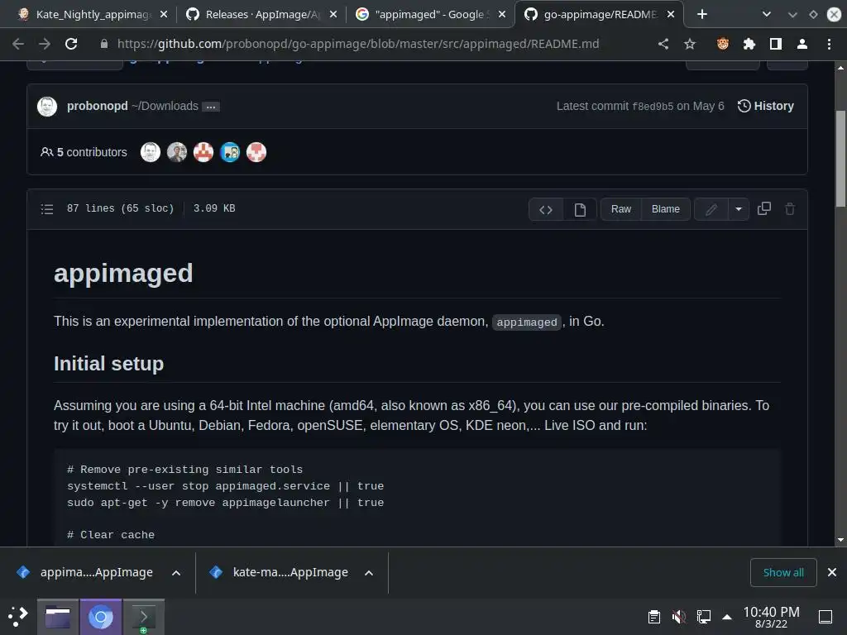This screenshot has width=847, height=635.
Task: Click the show desktop icon
Action: tap(825, 617)
